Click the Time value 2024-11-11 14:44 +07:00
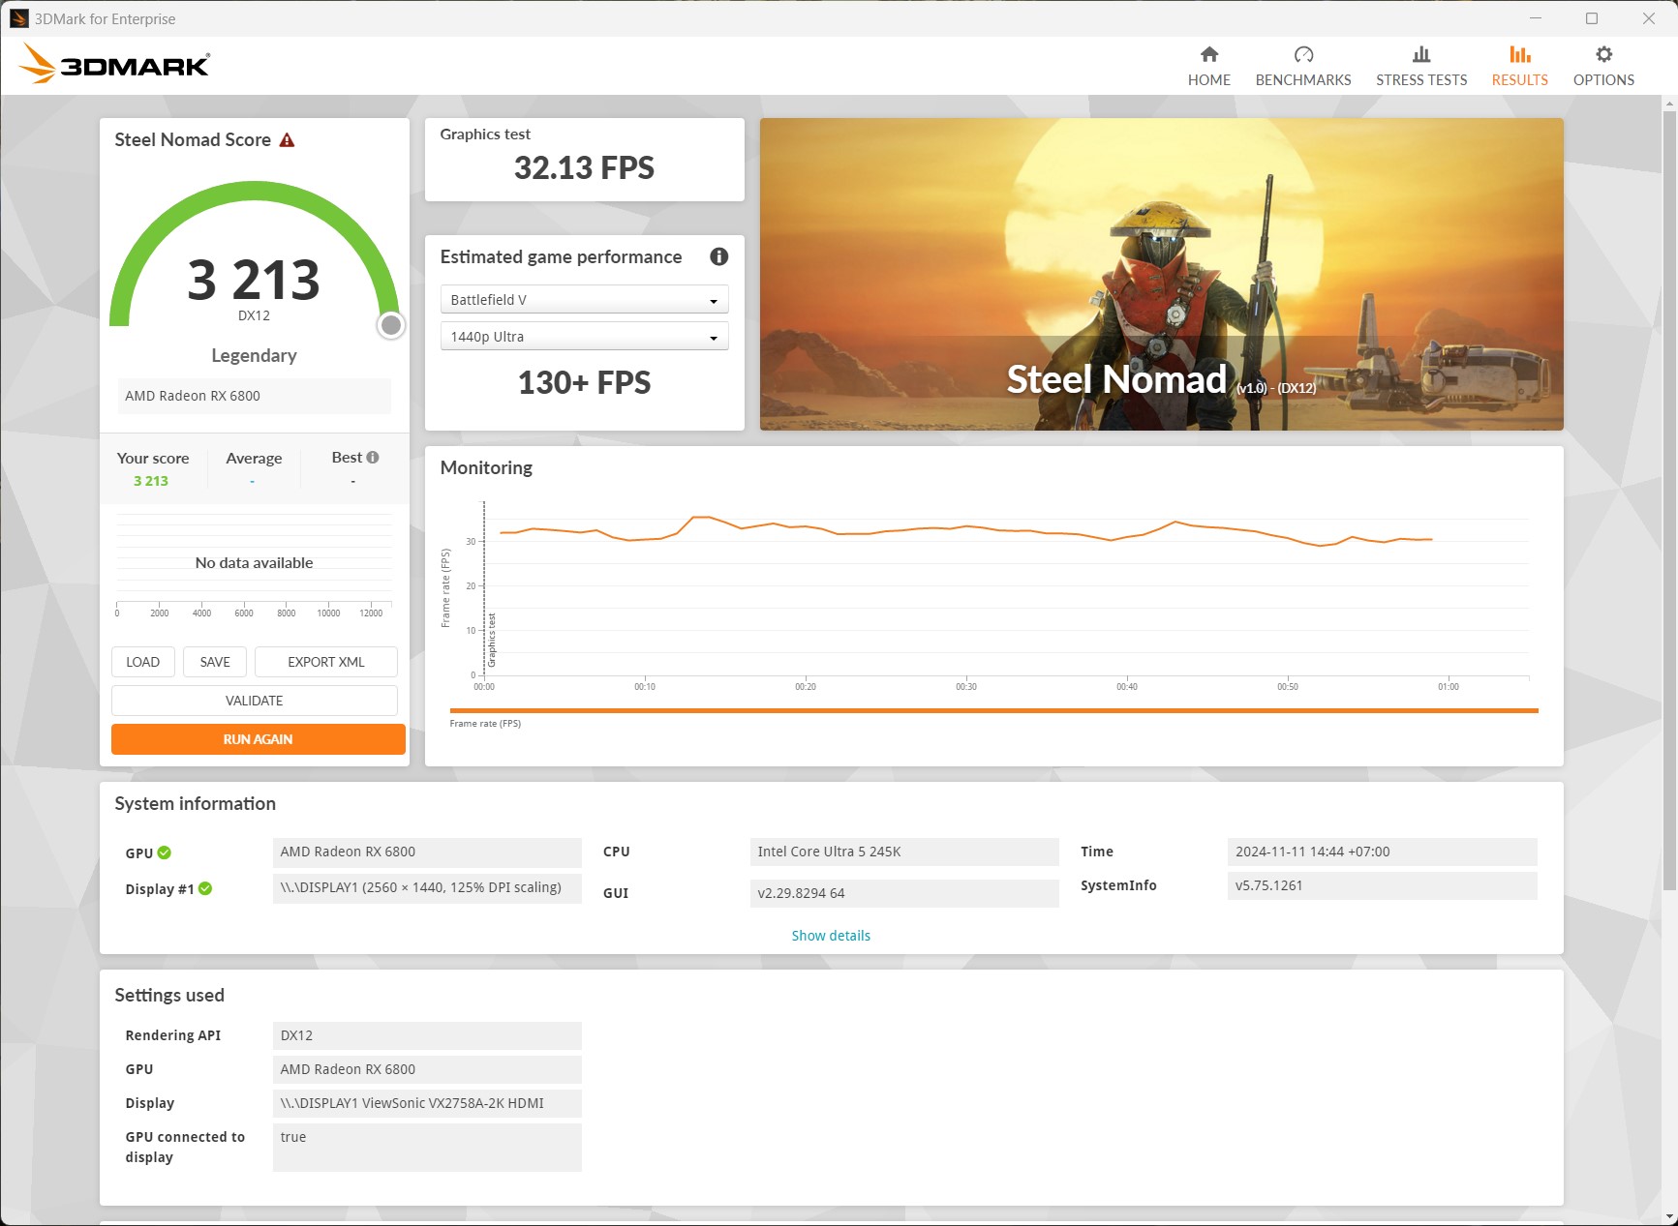1678x1226 pixels. pyautogui.click(x=1382, y=852)
